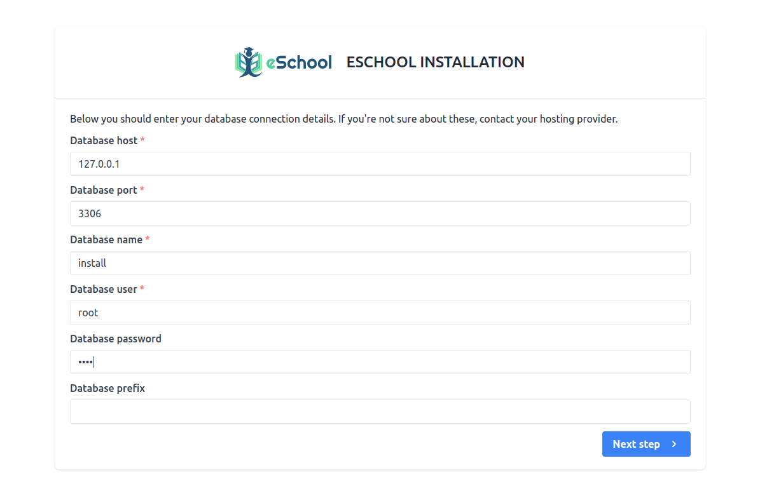
Task: Focus the Database host field showing 127.0.0.1
Action: tap(380, 164)
